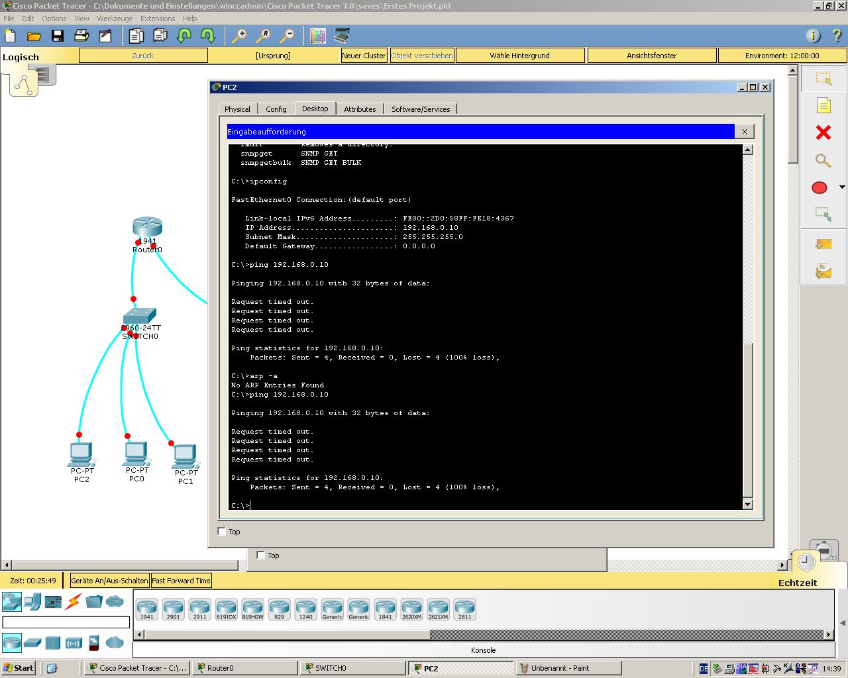
Task: Select the Inspect magnifier tool
Action: [x=823, y=161]
